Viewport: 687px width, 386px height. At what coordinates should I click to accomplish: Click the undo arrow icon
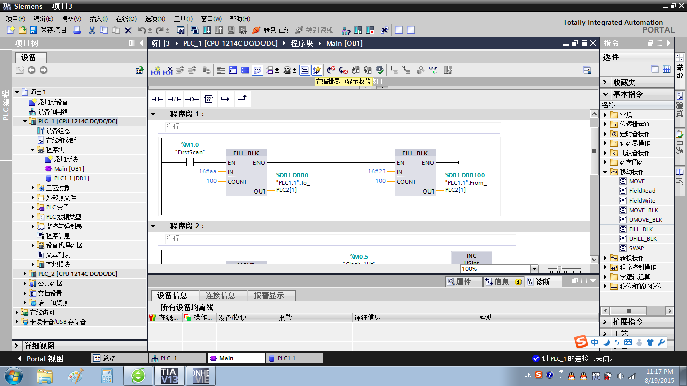[142, 30]
